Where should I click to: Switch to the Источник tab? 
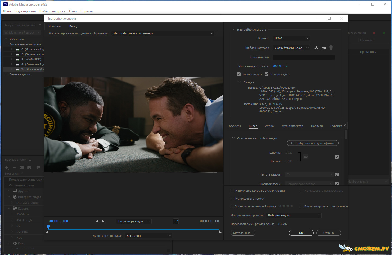(55, 26)
